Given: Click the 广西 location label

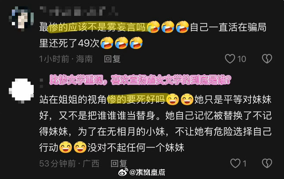Looking at the screenshot, I should pos(91,164).
